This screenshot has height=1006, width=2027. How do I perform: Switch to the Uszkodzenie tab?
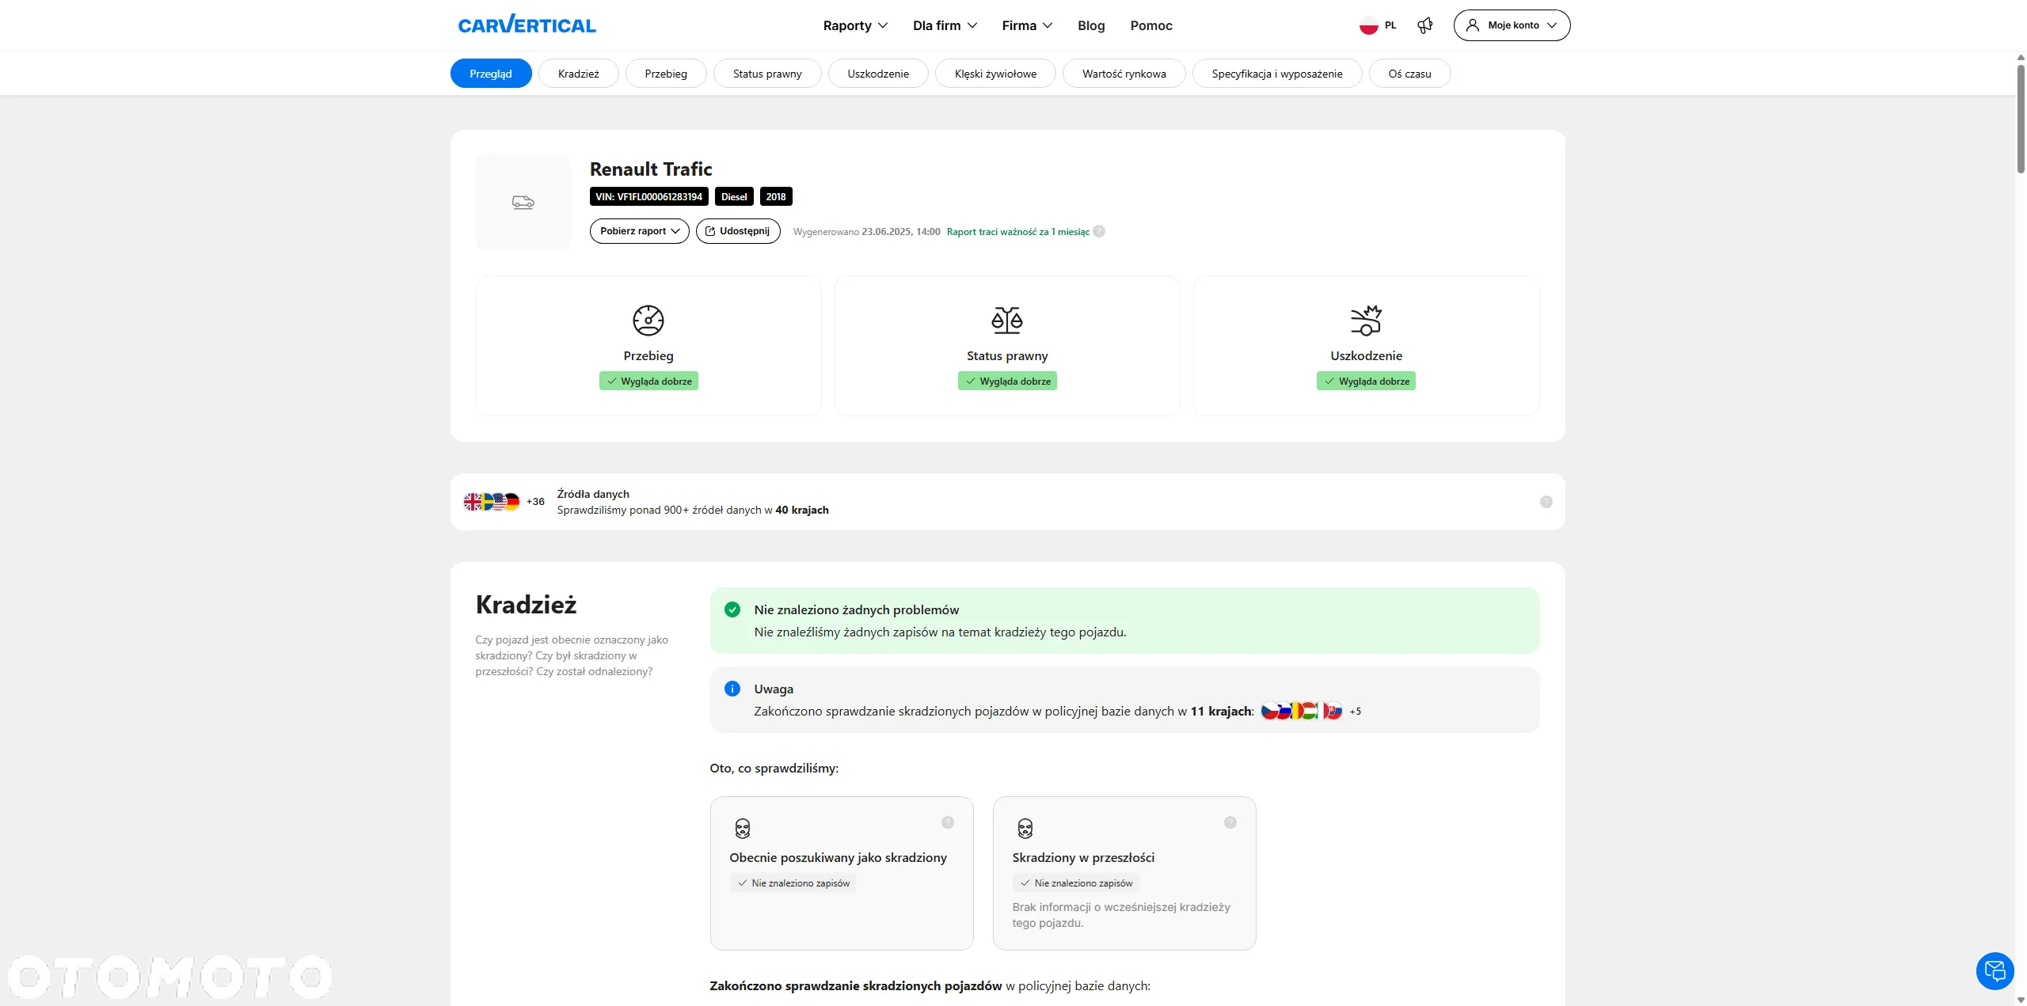[878, 74]
